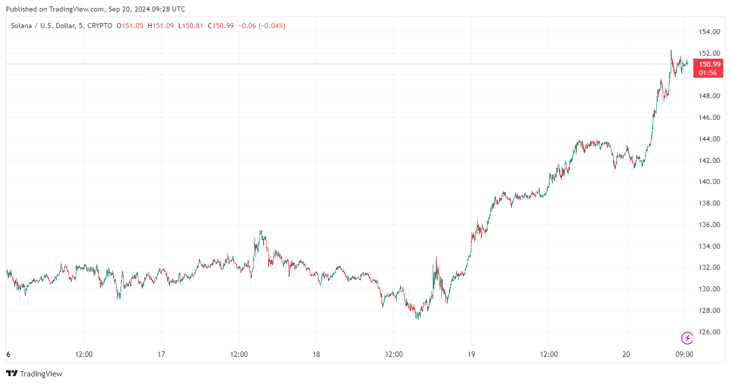731x384 pixels.
Task: Click the TradingView logo at bottom left
Action: 34,373
